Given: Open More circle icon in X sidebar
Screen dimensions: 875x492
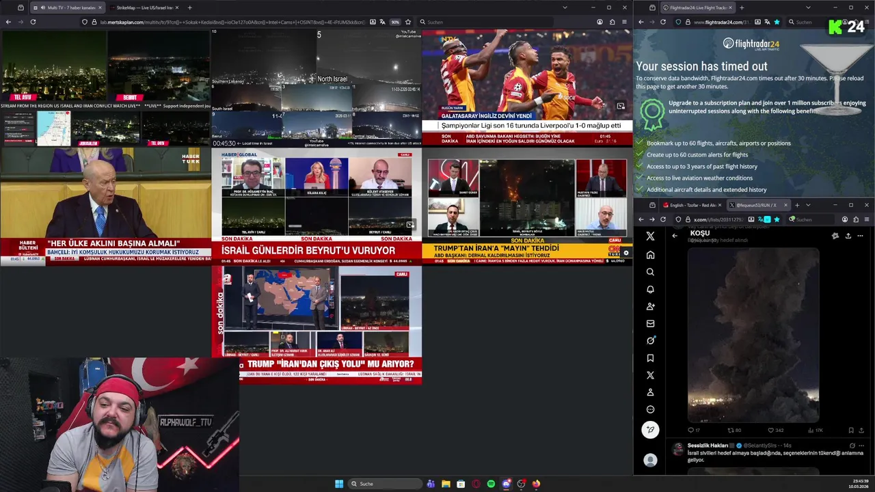Looking at the screenshot, I should point(650,409).
